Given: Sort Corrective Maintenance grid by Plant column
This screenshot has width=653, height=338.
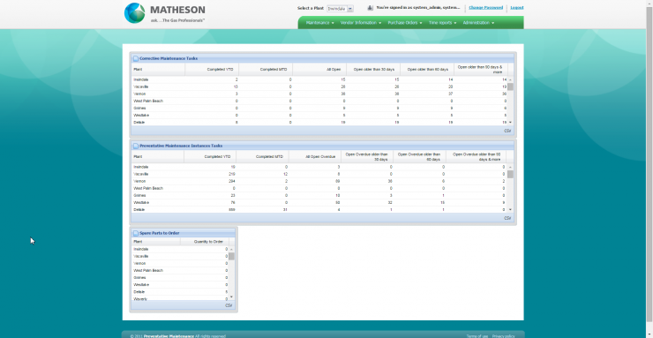Looking at the screenshot, I should coord(158,70).
